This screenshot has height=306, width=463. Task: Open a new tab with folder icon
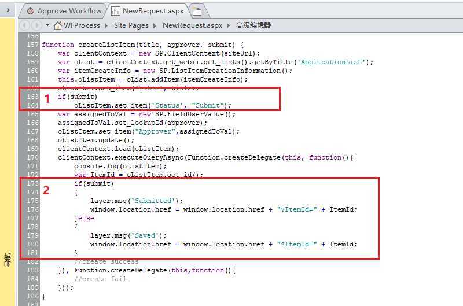click(197, 11)
